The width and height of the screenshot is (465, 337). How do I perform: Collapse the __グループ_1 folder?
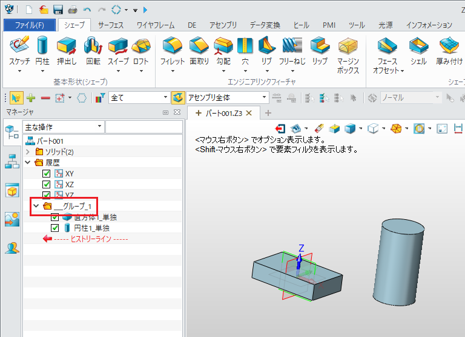click(36, 205)
